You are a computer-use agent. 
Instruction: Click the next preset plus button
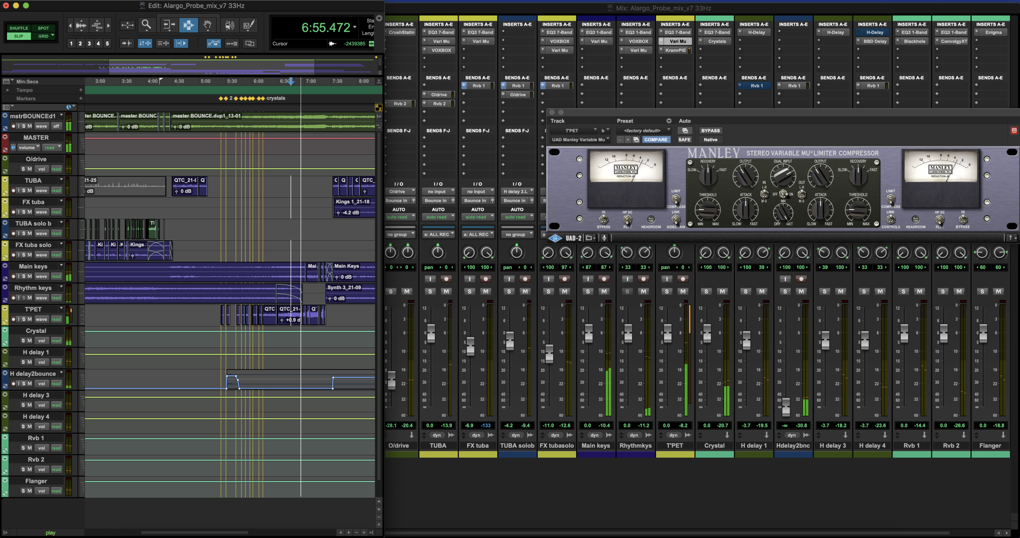coord(628,139)
